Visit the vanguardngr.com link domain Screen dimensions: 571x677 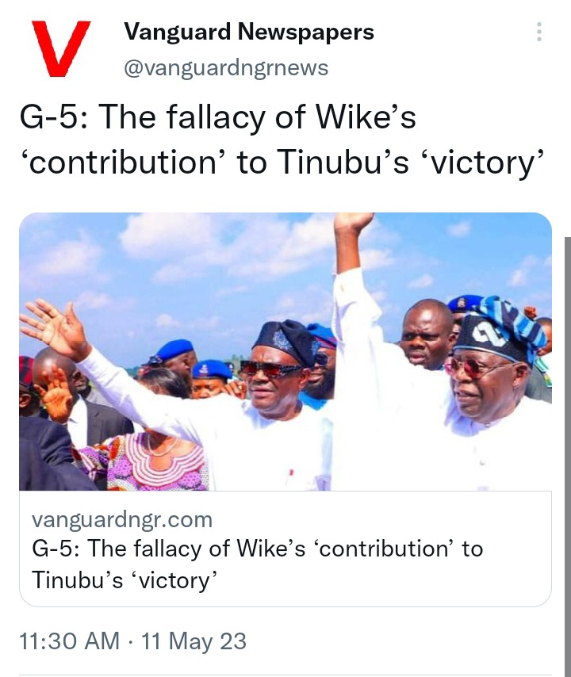[122, 520]
